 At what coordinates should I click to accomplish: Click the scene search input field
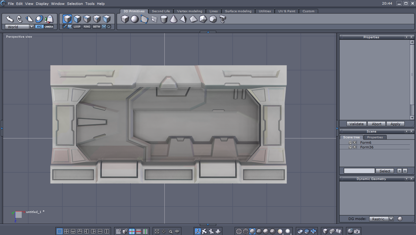pyautogui.click(x=359, y=171)
